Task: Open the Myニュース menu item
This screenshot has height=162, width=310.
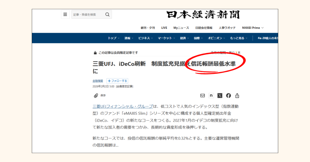Action: coord(181,28)
